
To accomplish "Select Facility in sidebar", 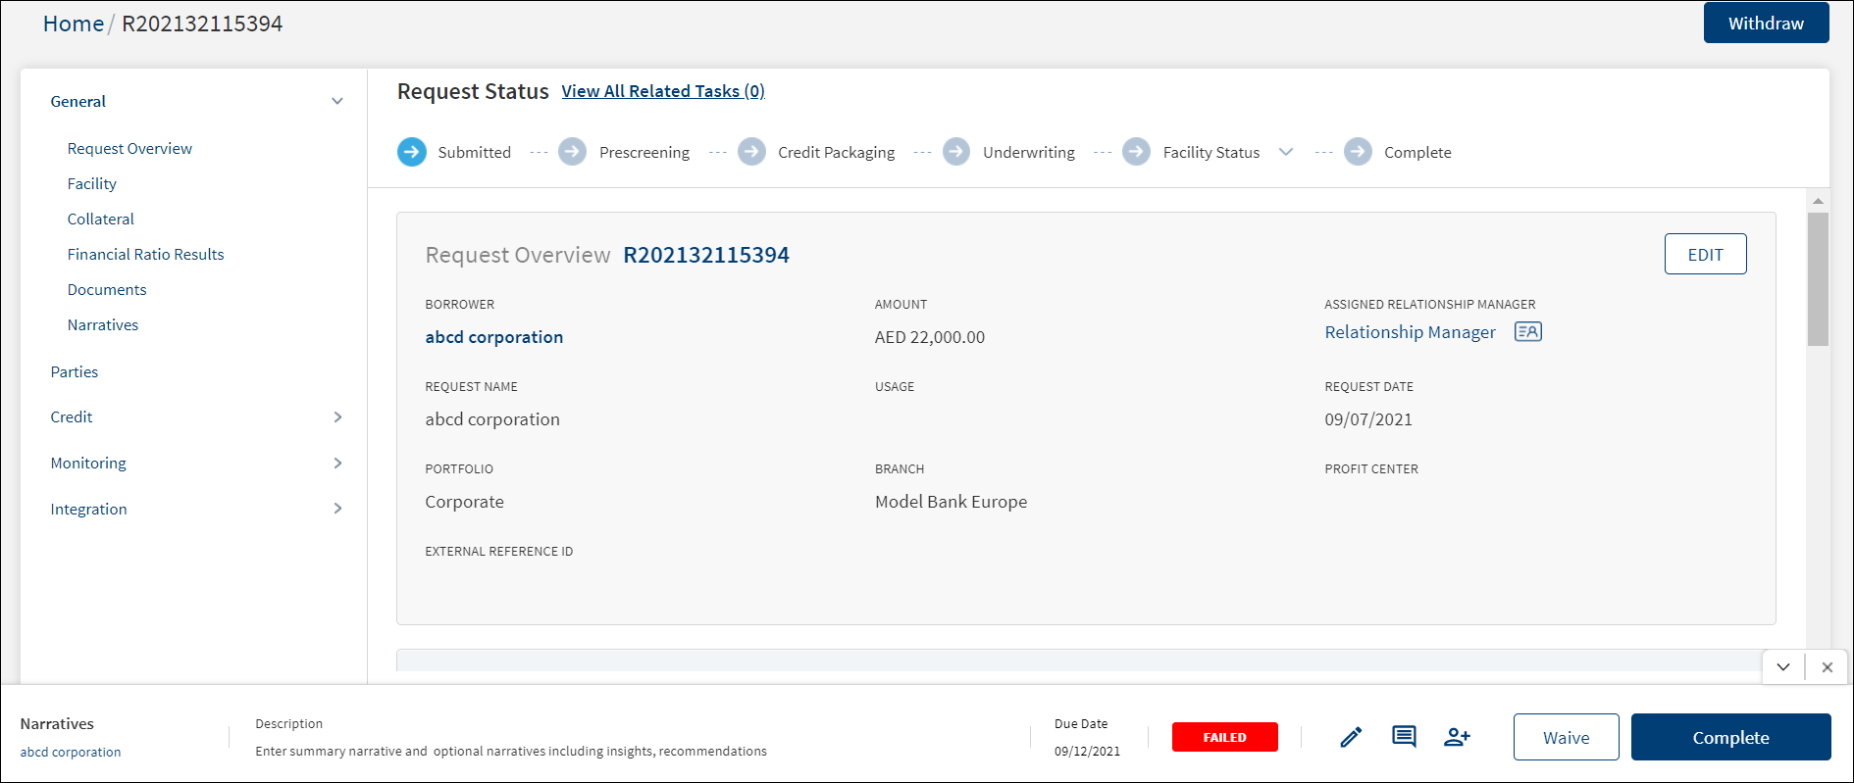I will (x=92, y=184).
